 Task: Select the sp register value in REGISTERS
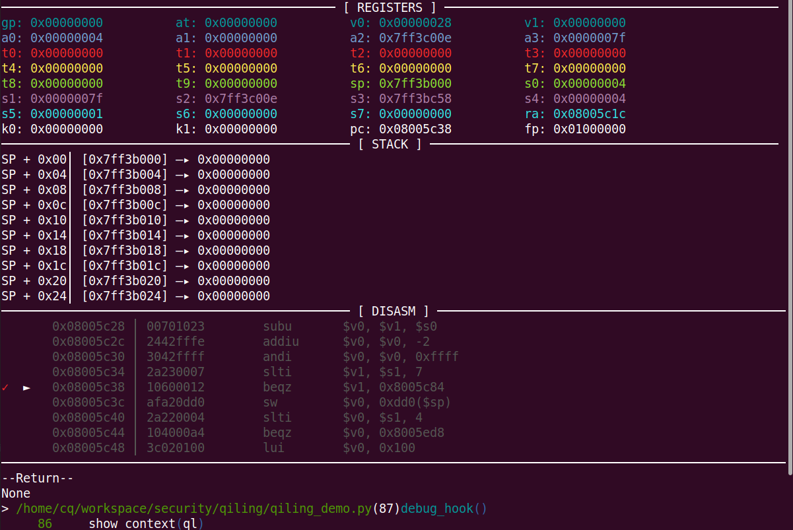click(x=415, y=84)
